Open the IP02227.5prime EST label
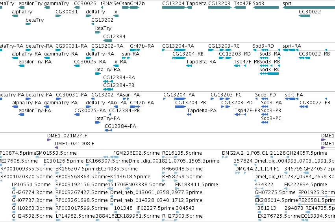This screenshot has height=222, width=335. (x=155, y=208)
